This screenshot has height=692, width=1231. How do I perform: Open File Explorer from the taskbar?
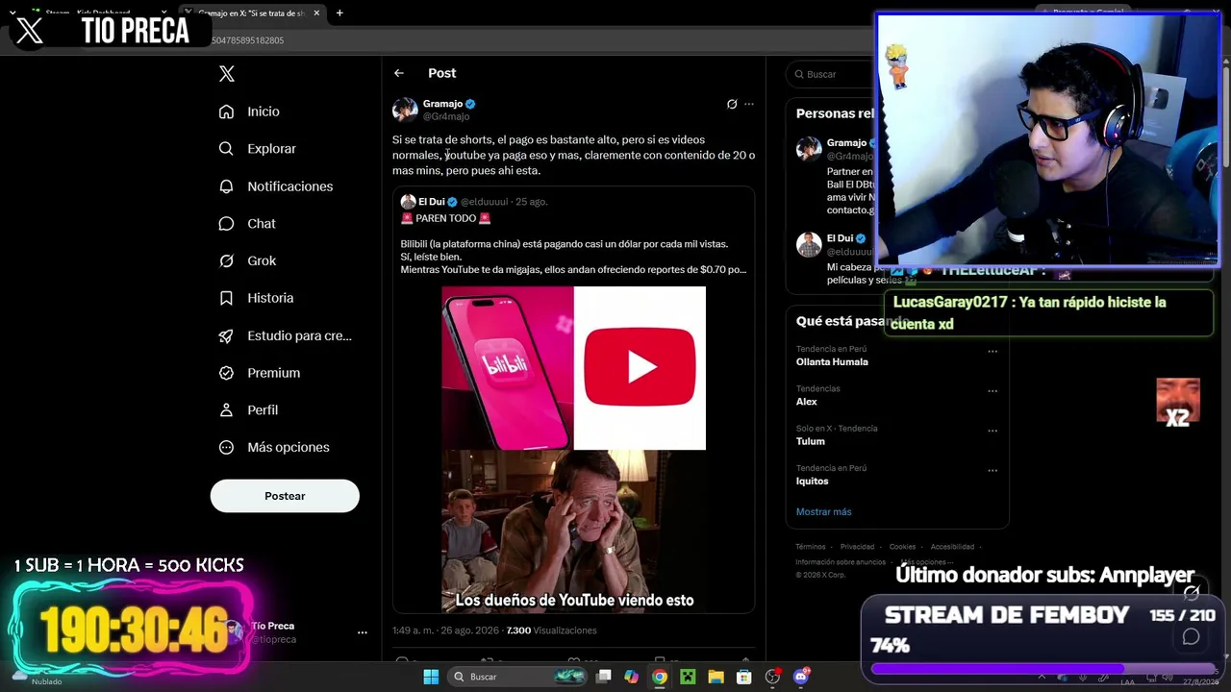(716, 677)
